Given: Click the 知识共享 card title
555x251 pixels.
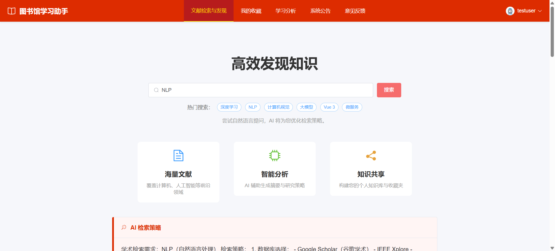Looking at the screenshot, I should point(371,174).
